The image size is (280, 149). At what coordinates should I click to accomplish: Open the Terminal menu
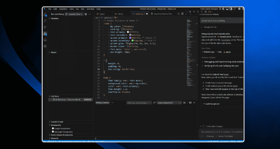[90, 8]
